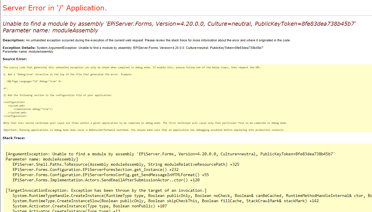372x212 pixels.
Task: Click the compilation debug="true" config line
Action: 33,109
